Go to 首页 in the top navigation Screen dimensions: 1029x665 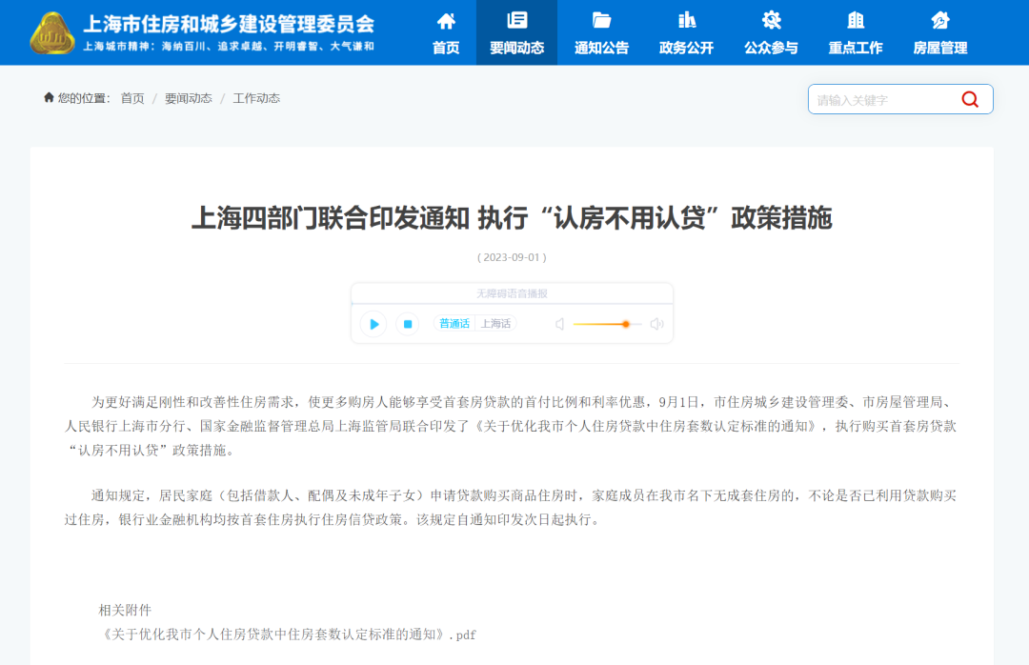pyautogui.click(x=446, y=32)
